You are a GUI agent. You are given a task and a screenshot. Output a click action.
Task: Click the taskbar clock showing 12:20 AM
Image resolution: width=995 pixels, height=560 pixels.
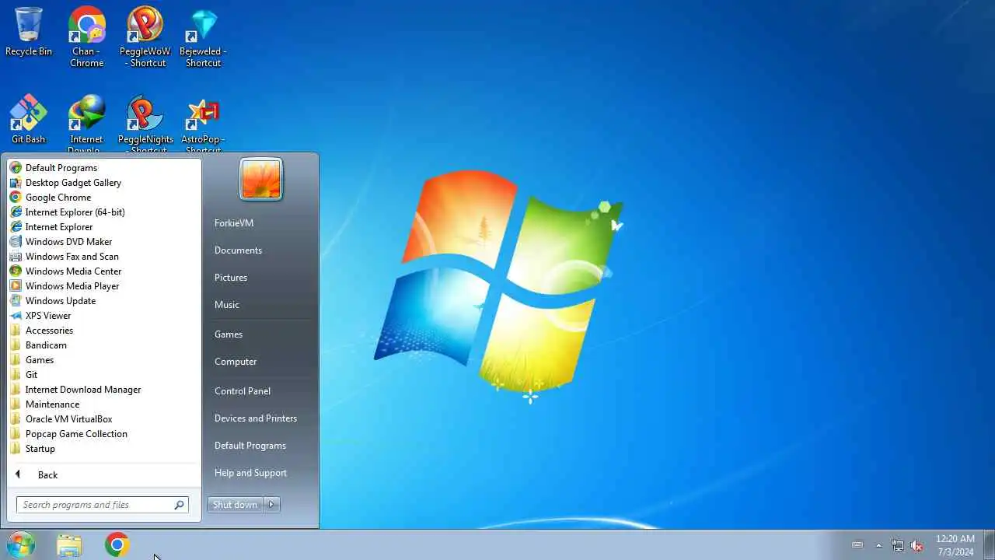(x=955, y=545)
